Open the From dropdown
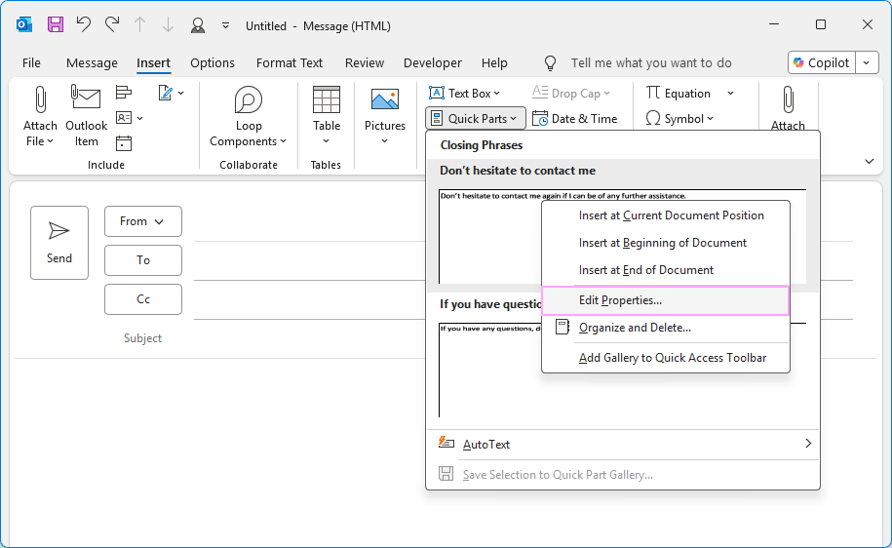Viewport: 892px width, 548px height. 142,221
